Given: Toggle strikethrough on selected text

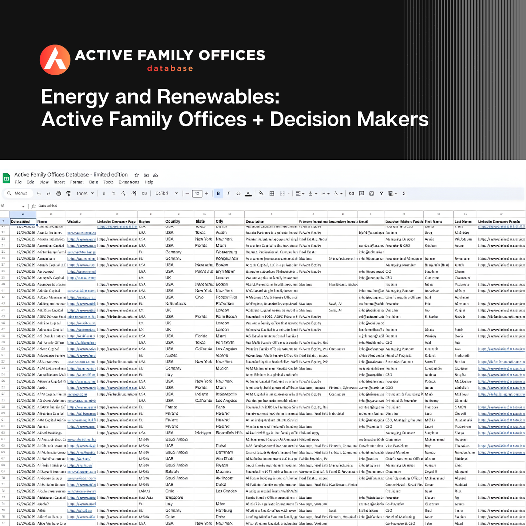Looking at the screenshot, I should coord(238,193).
